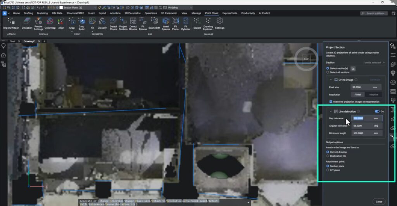This screenshot has width=397, height=206.
Task: Click the TOP face of the view cube
Action: (x=306, y=59)
